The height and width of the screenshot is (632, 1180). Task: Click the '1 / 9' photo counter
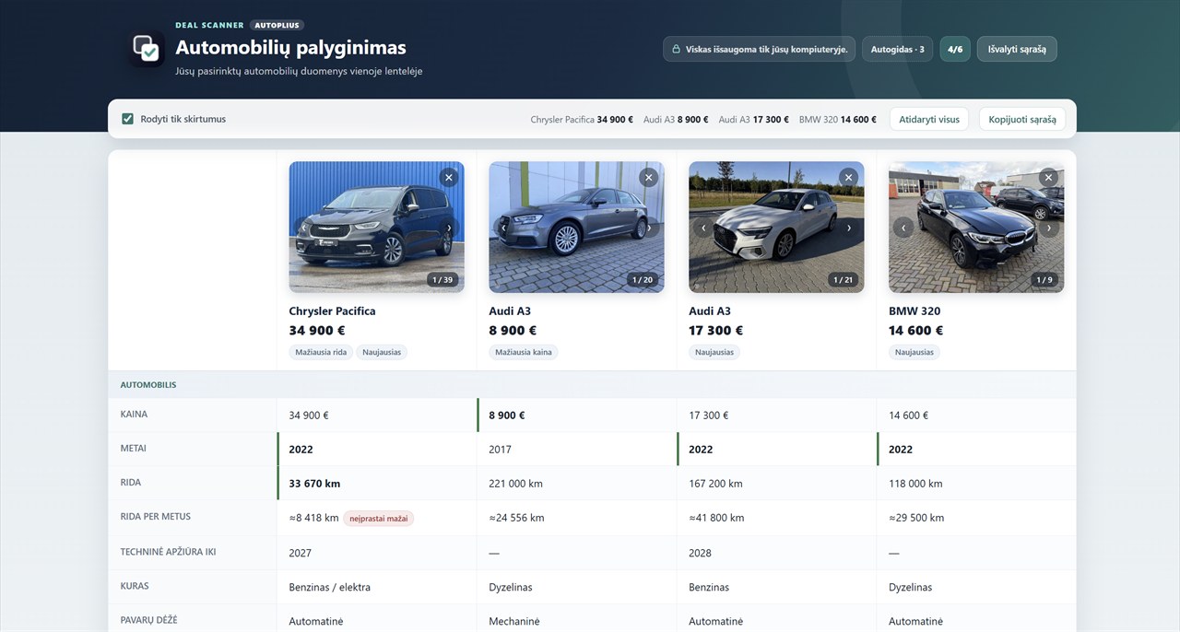[1044, 279]
